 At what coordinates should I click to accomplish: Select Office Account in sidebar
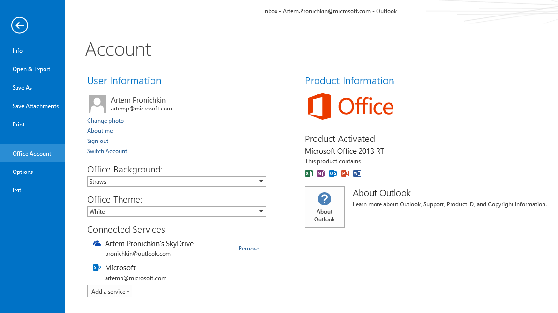tap(32, 154)
